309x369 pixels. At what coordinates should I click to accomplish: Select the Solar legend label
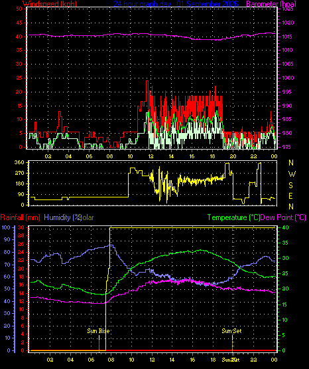tap(87, 217)
